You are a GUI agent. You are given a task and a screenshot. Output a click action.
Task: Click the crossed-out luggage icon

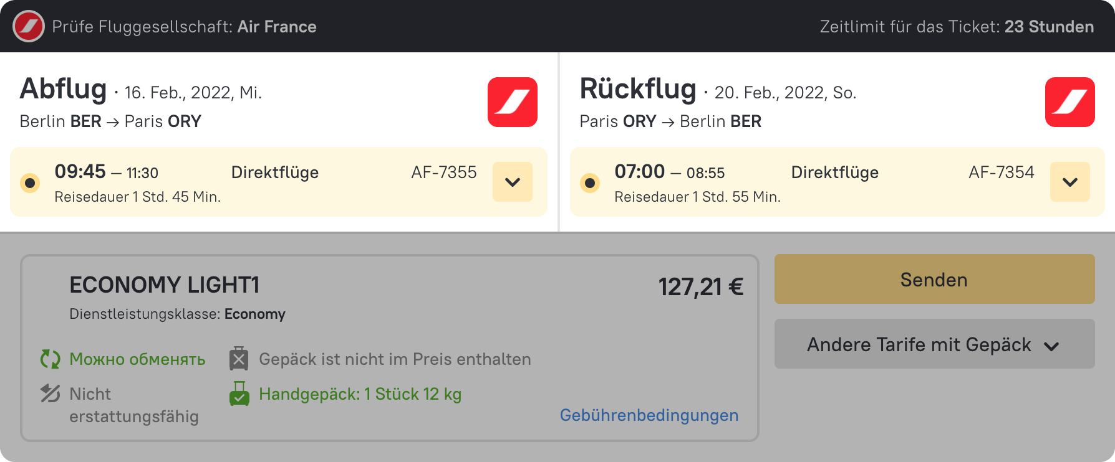point(239,359)
